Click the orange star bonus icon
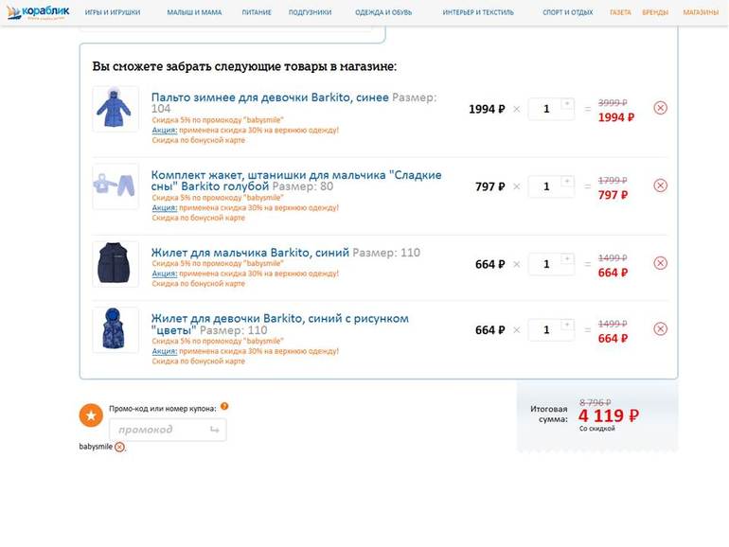Screen dimensions: 729x547 tap(91, 415)
